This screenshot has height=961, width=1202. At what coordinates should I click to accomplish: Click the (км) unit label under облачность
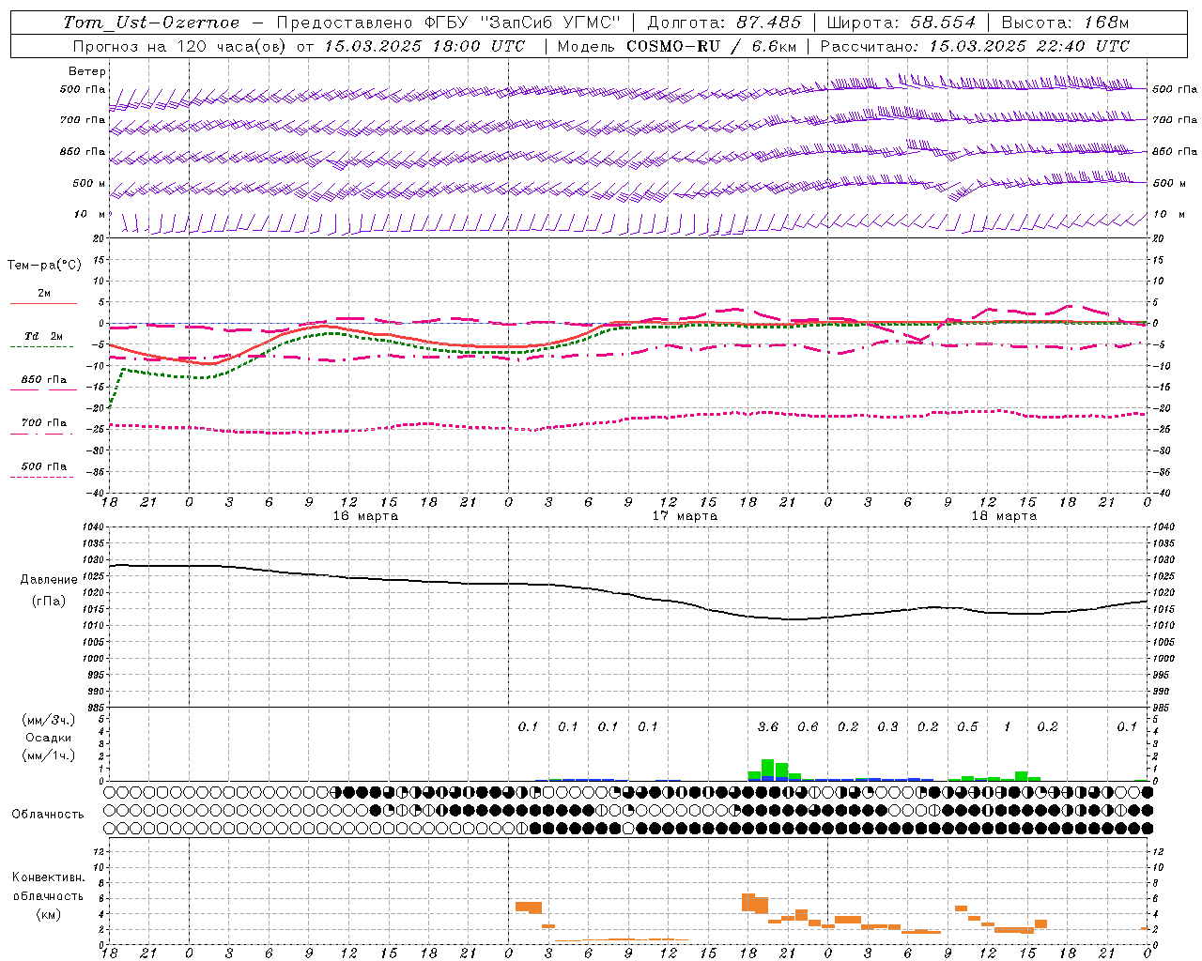49,914
